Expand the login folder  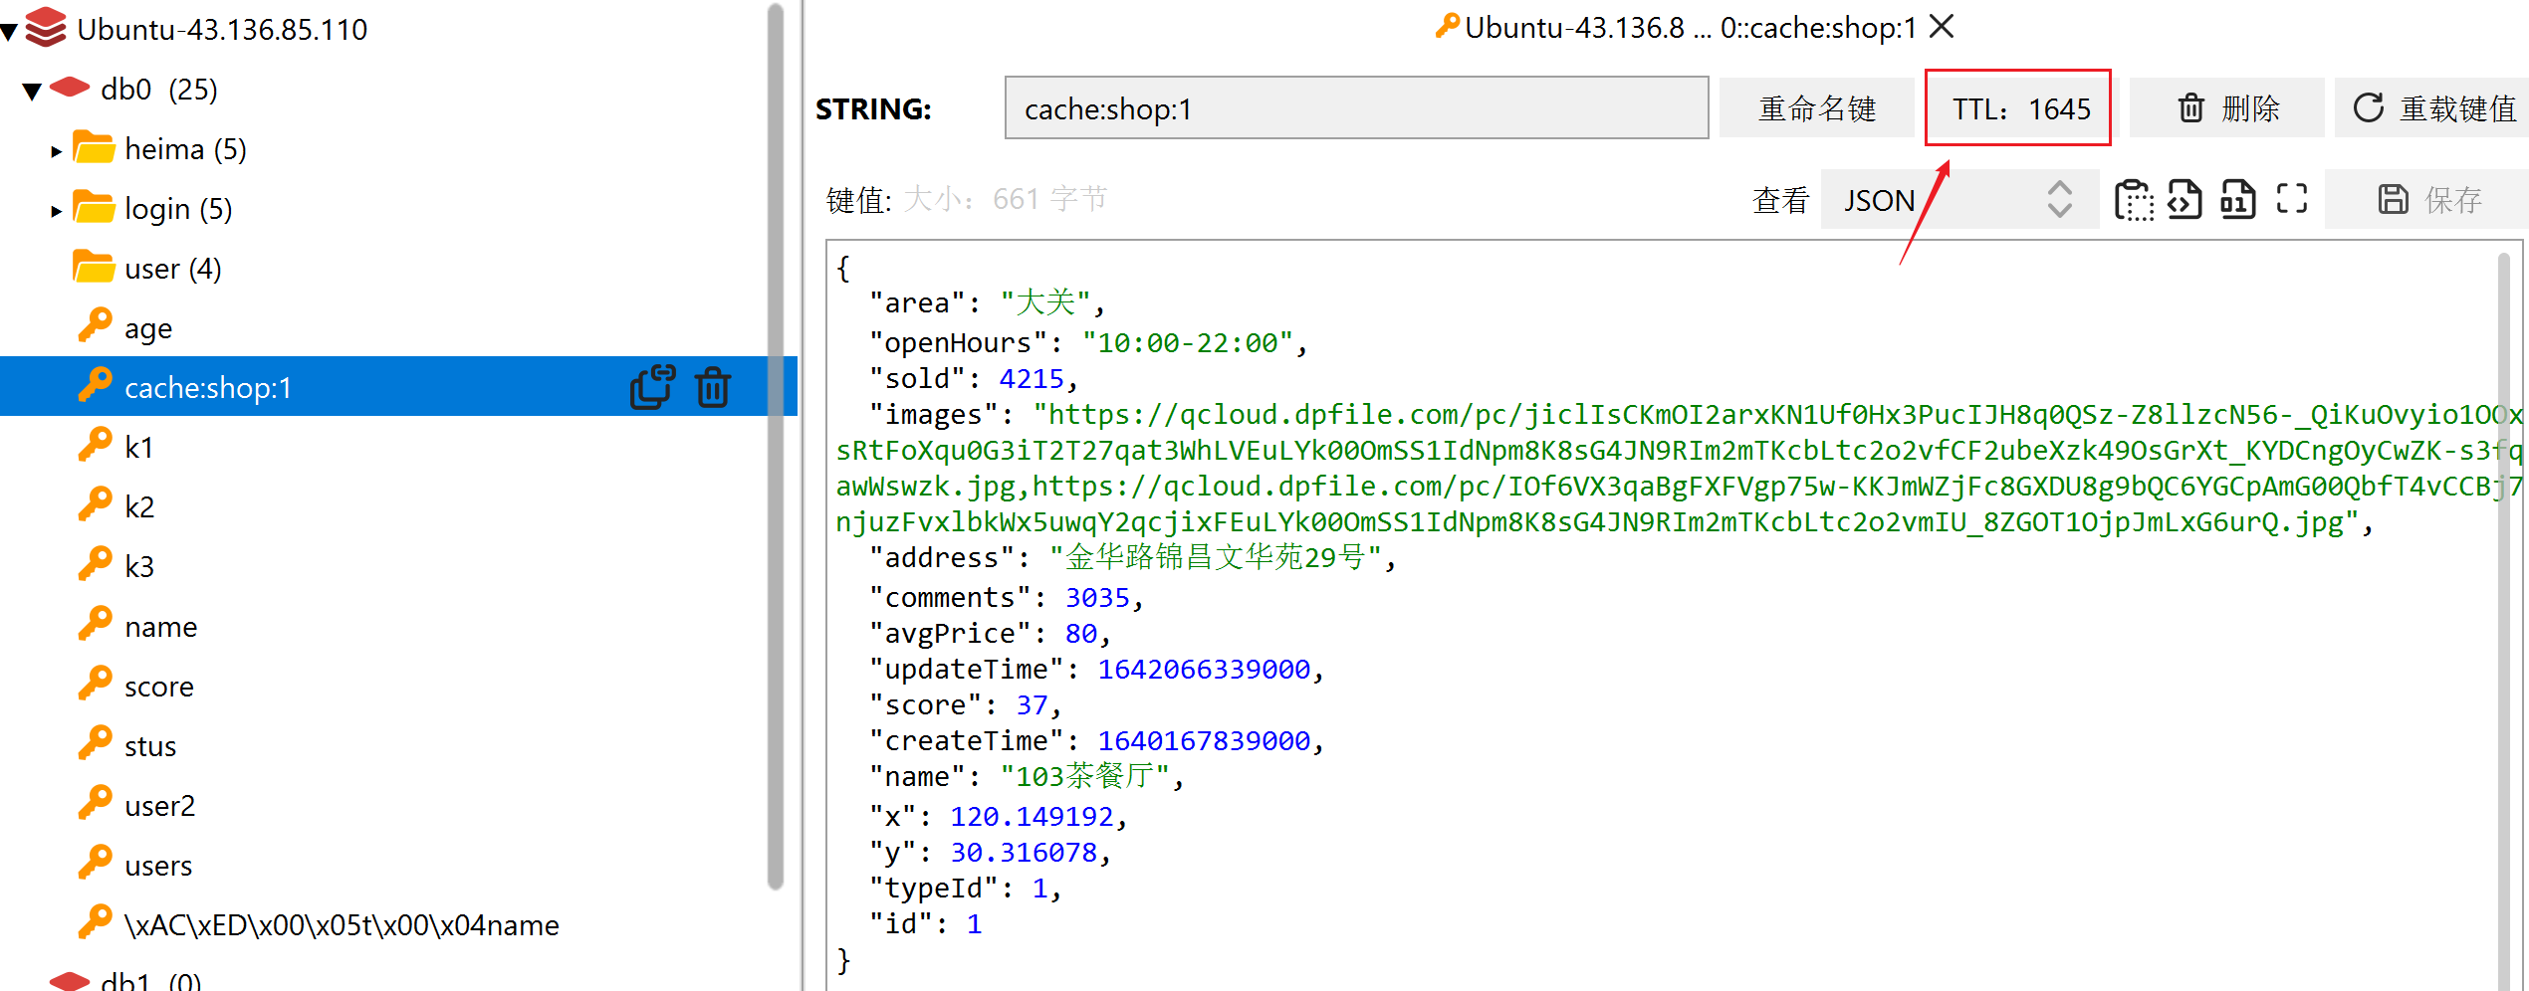[56, 211]
